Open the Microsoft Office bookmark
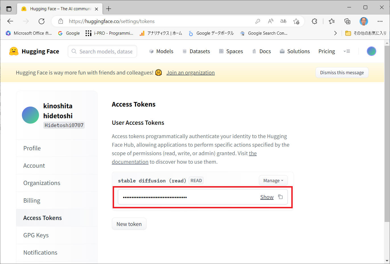The image size is (390, 264). pos(29,33)
